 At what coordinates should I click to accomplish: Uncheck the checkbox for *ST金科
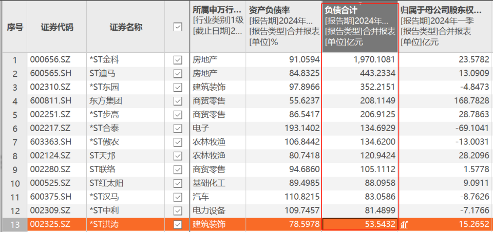(x=178, y=60)
